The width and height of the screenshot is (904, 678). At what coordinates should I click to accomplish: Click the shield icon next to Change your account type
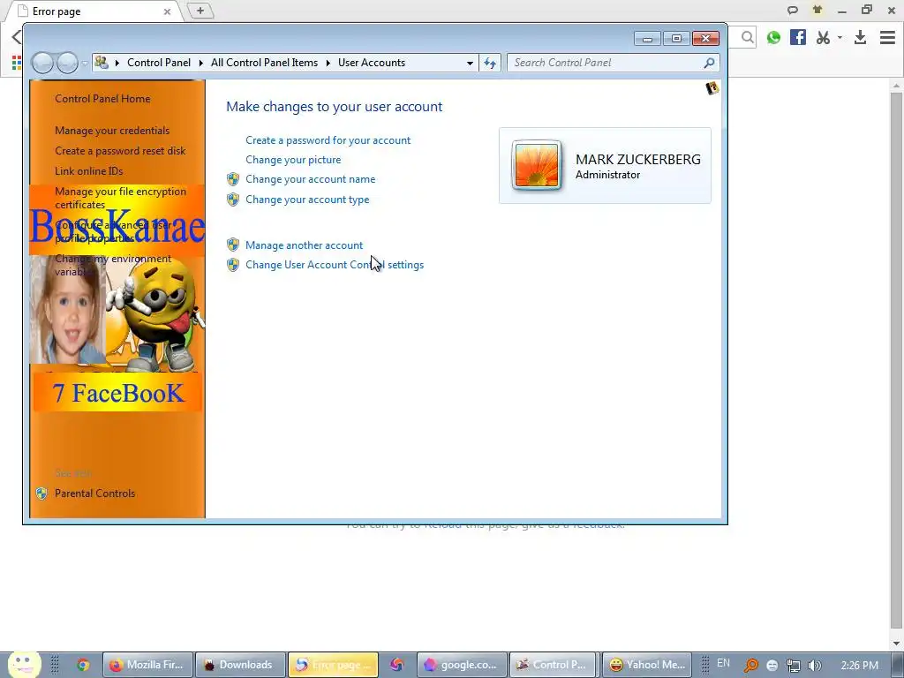click(x=233, y=200)
